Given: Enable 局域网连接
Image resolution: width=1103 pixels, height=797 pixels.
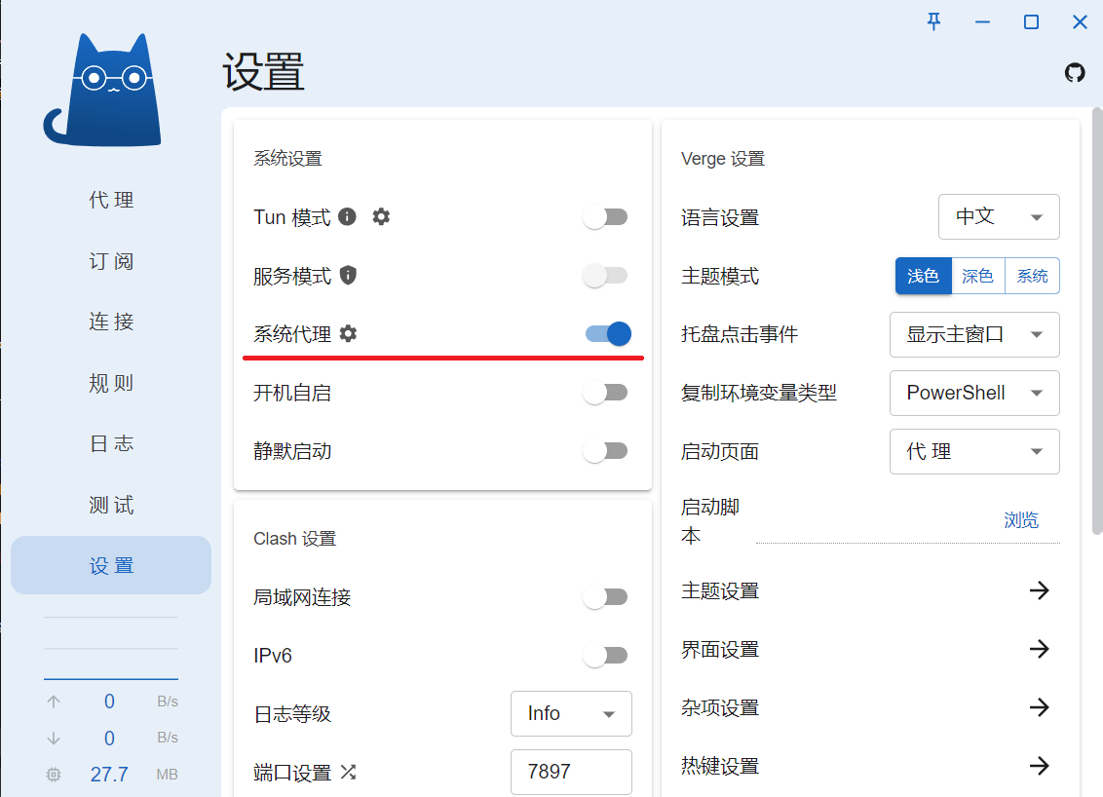Looking at the screenshot, I should click(x=605, y=596).
